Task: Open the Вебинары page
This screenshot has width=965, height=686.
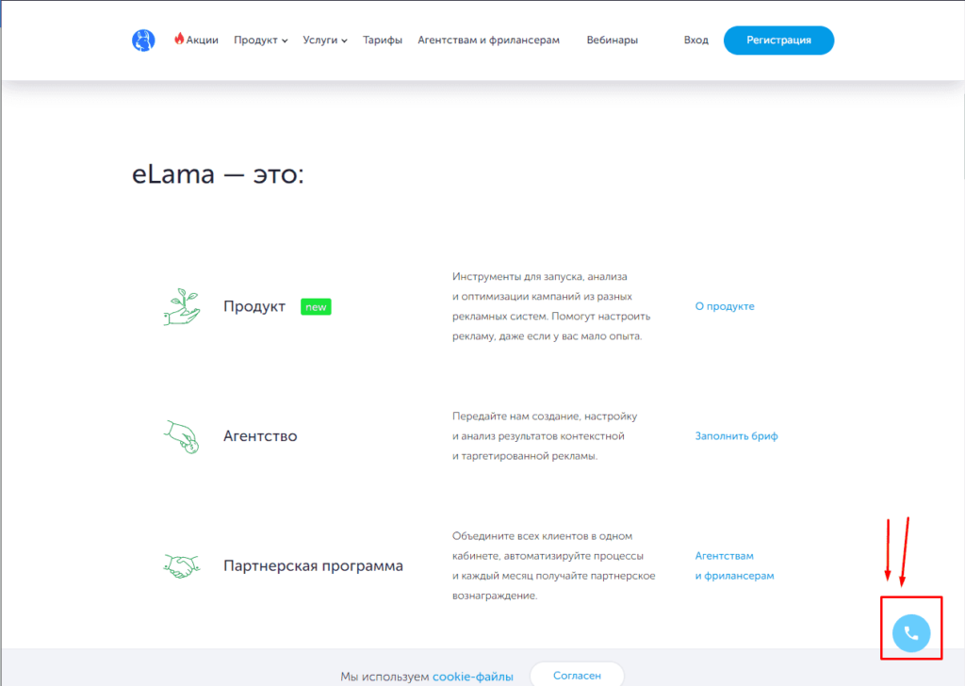Action: coord(612,40)
